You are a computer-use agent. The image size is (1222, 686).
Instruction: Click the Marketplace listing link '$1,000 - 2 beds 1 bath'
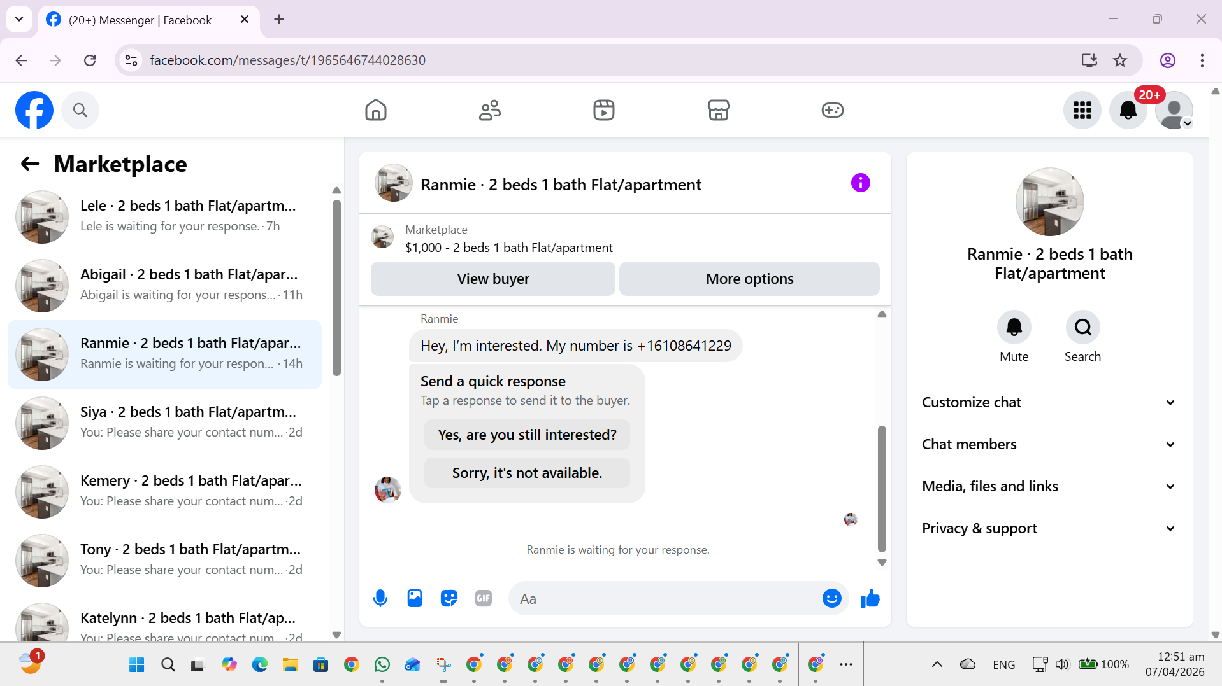click(509, 248)
